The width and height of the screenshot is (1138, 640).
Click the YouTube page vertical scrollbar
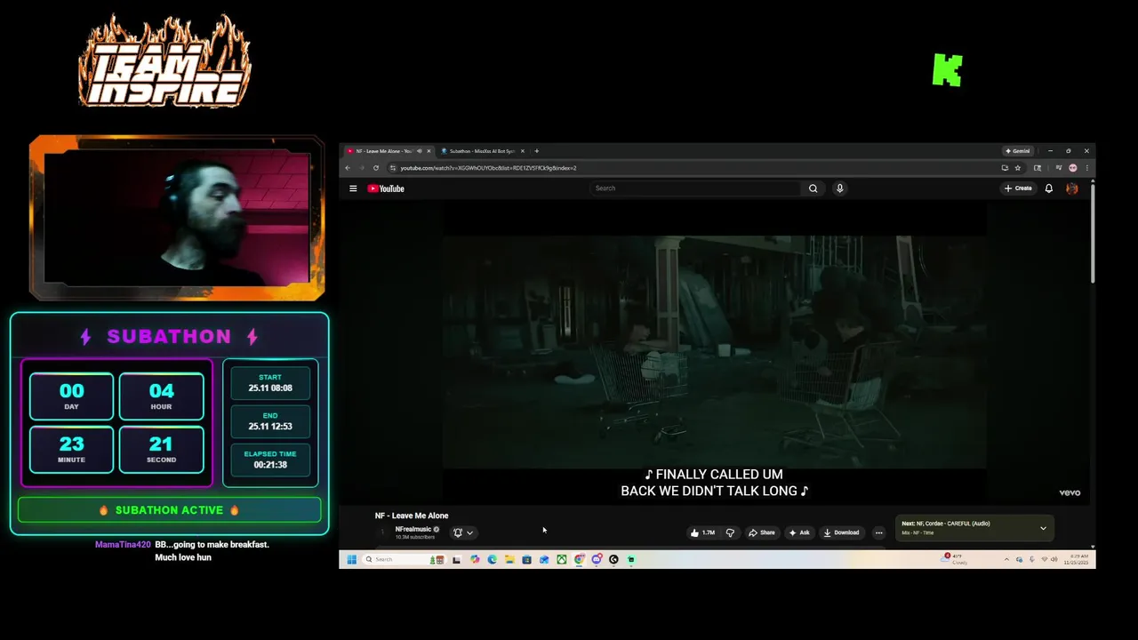[1093, 234]
